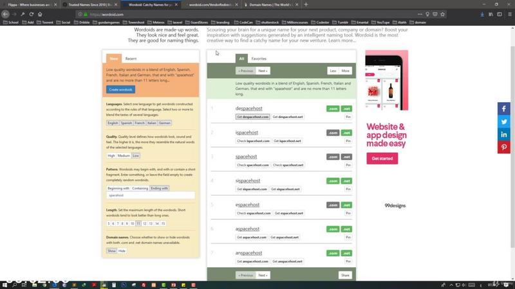Click Get sispacehost.net button
515x289 pixels.
click(285, 189)
